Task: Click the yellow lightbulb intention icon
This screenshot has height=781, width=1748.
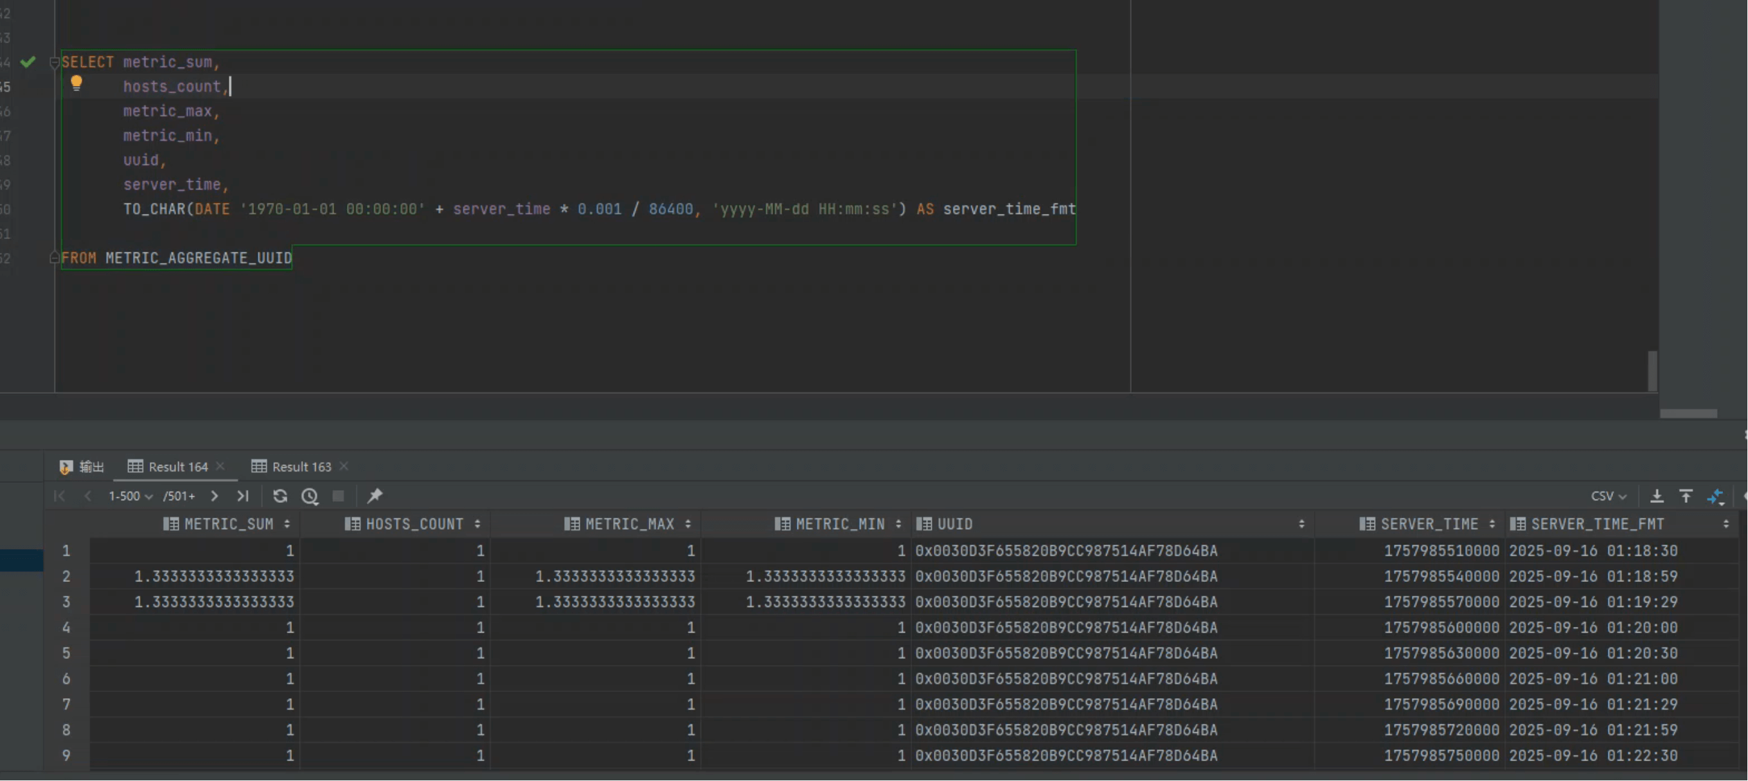Action: 76,83
